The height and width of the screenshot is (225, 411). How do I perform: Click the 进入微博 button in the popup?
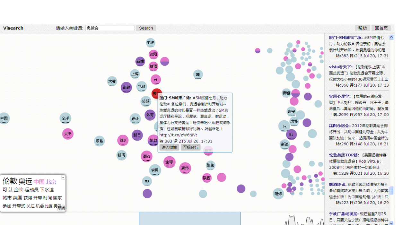coord(169,147)
